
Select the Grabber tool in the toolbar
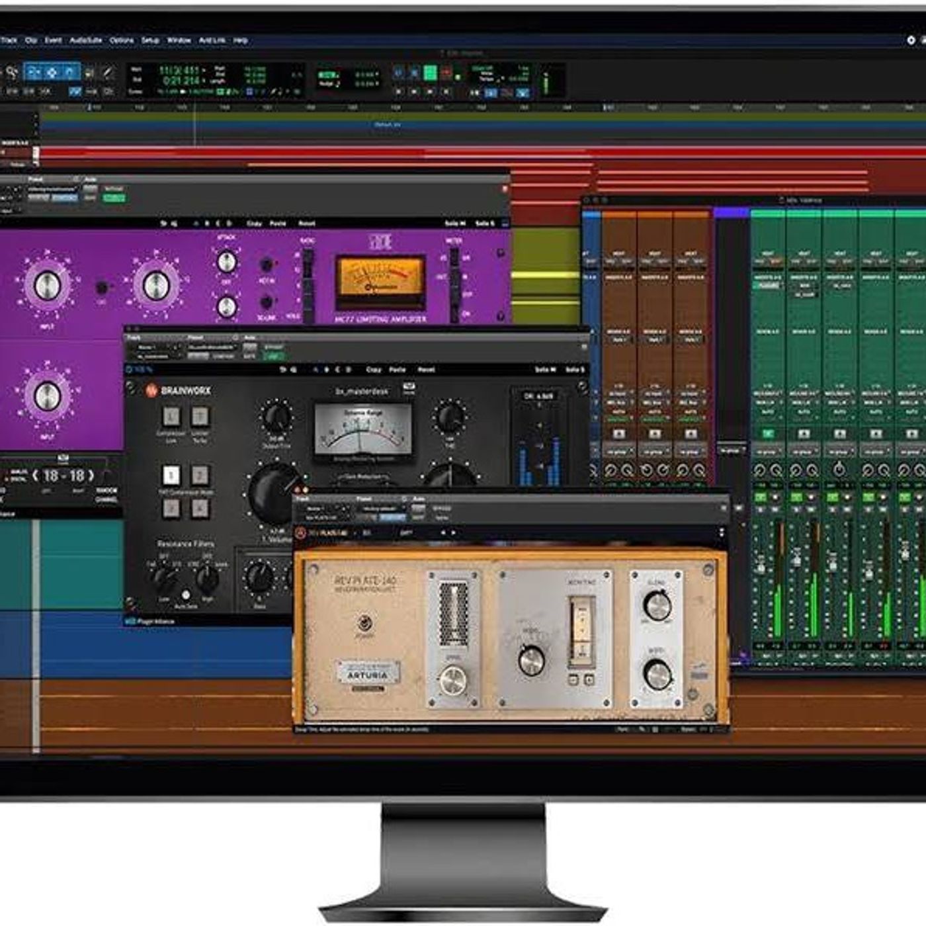(x=70, y=72)
